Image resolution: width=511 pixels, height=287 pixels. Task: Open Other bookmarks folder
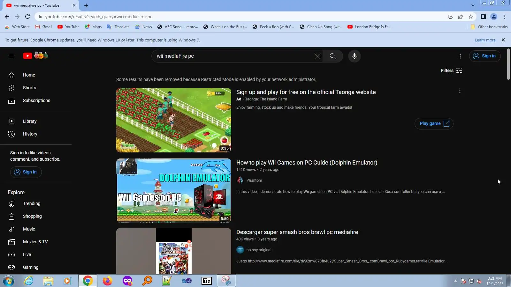tap(489, 27)
